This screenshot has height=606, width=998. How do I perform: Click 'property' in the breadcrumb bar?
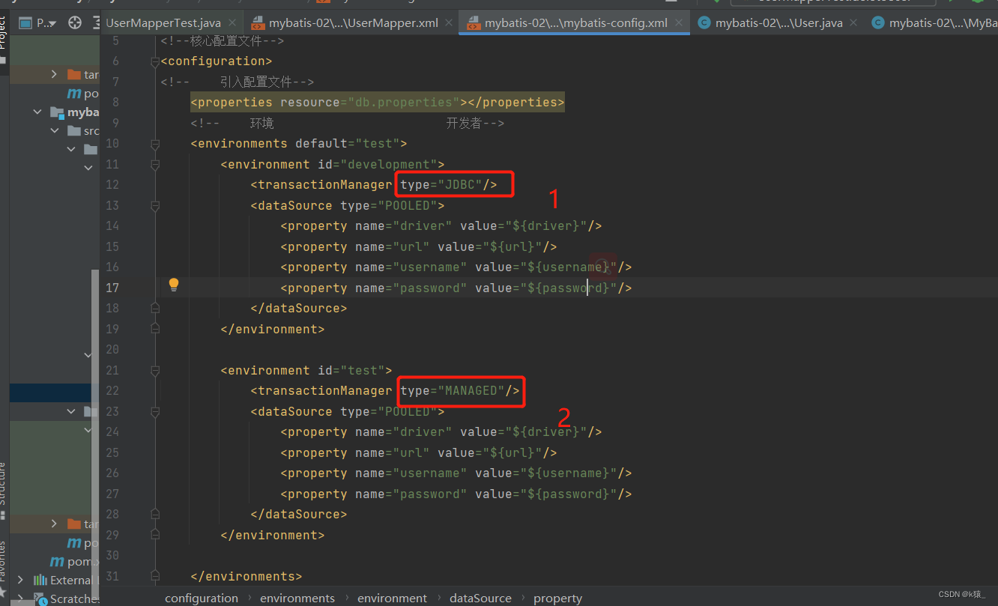pos(557,598)
